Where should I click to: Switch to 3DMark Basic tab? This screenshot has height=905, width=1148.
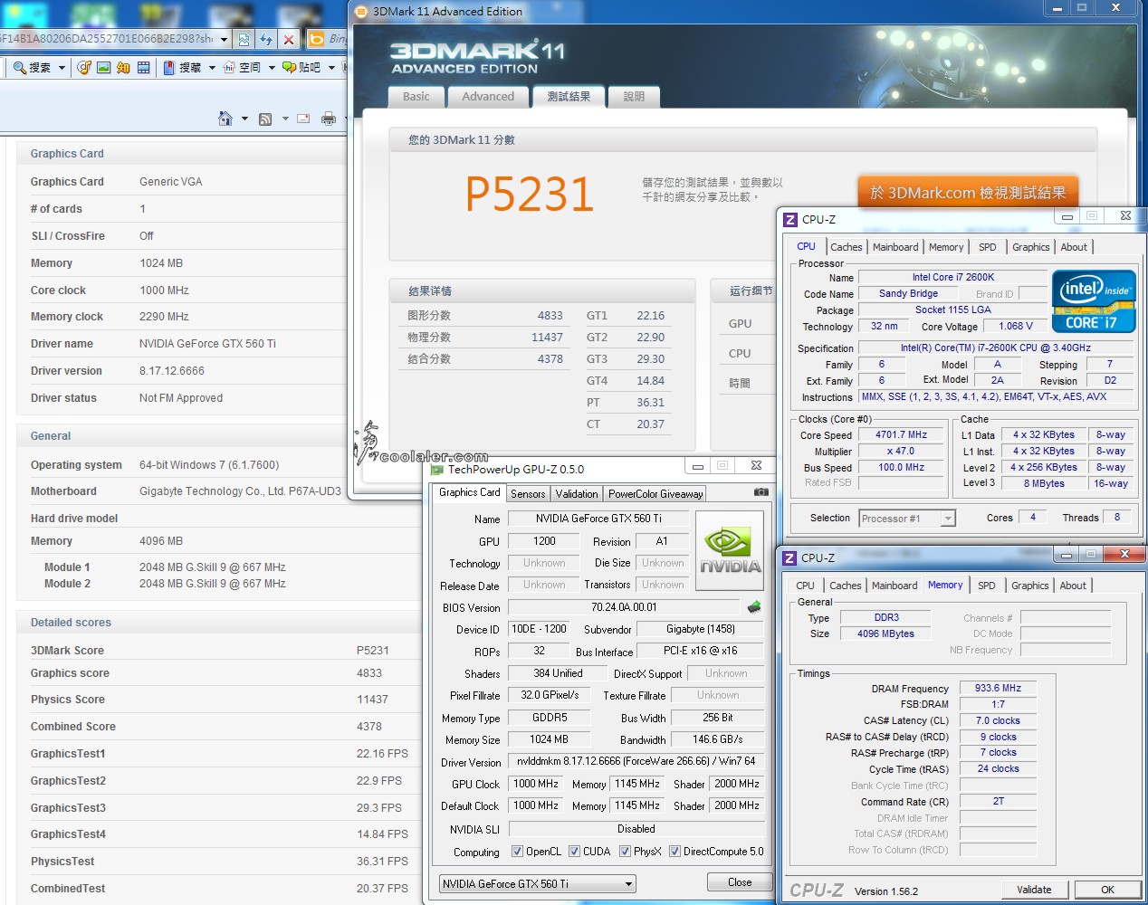click(416, 97)
